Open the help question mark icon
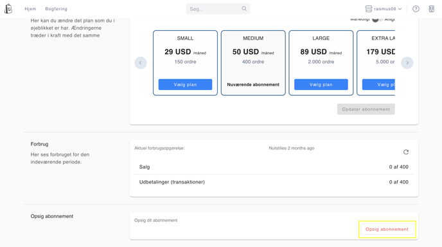This screenshot has height=247, width=442. click(416, 9)
